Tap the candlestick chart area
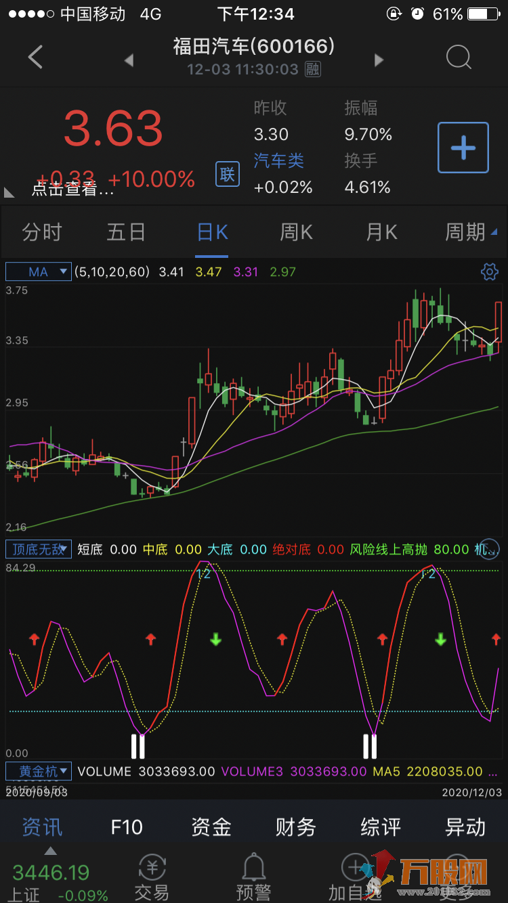Image resolution: width=508 pixels, height=903 pixels. click(254, 410)
